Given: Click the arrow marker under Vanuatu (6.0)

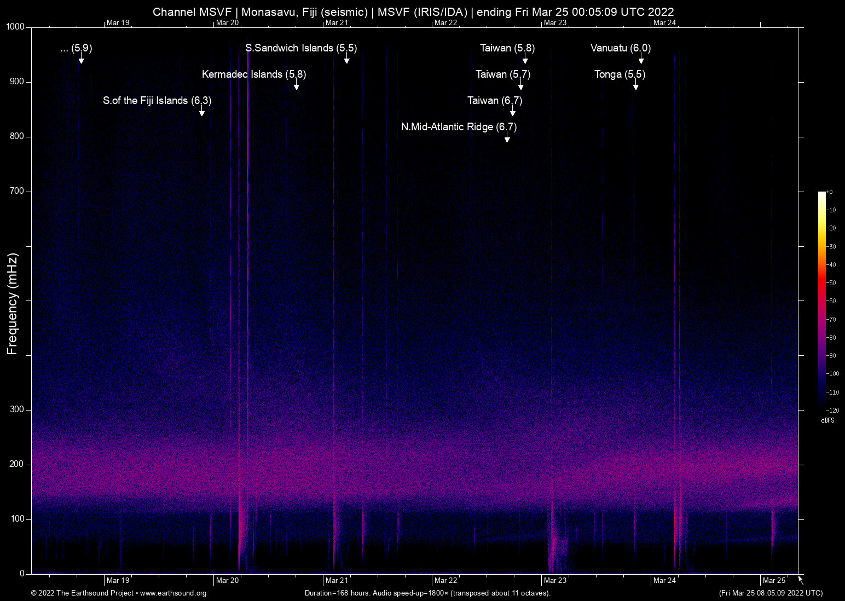Looking at the screenshot, I should coord(641,60).
